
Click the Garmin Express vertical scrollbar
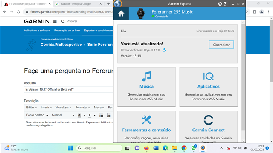(243, 77)
